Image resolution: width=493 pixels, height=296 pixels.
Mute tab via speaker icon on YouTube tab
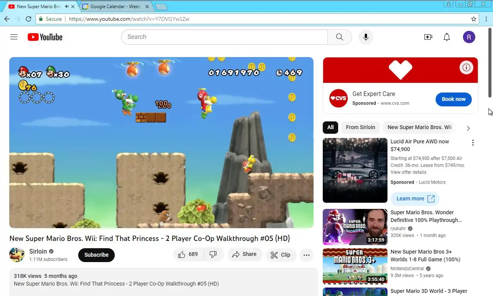click(67, 7)
